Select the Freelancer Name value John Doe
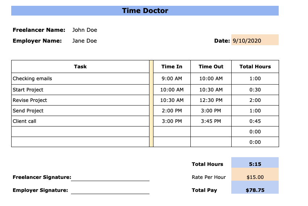 85,30
